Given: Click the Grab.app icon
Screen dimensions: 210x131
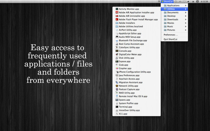Looking at the screenshot, I should [x=117, y=65].
